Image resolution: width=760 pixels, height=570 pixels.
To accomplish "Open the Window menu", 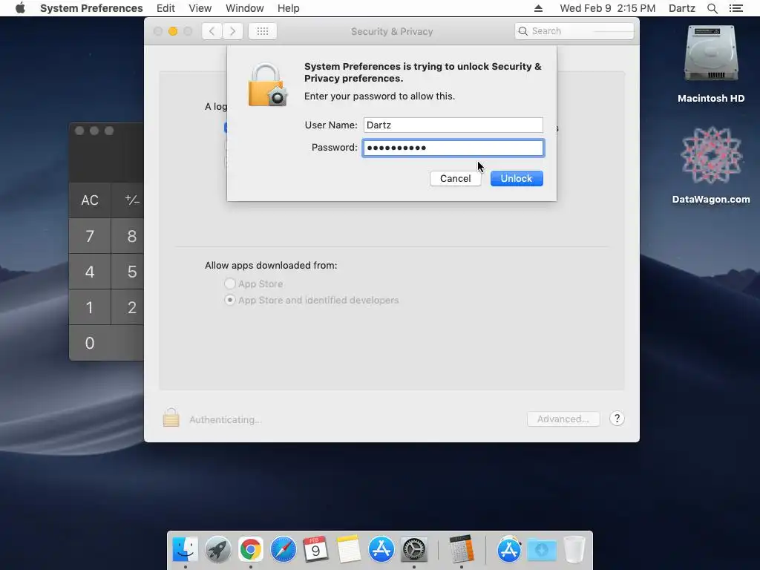I will (x=245, y=8).
